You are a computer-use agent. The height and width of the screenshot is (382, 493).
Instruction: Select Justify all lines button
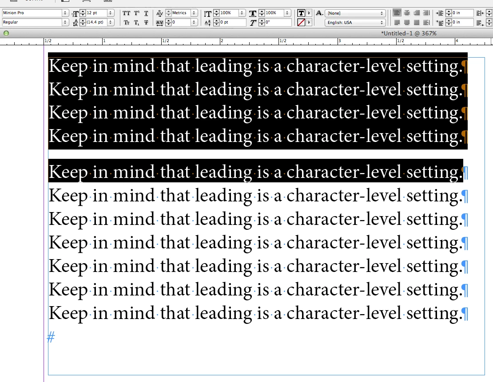[417, 22]
